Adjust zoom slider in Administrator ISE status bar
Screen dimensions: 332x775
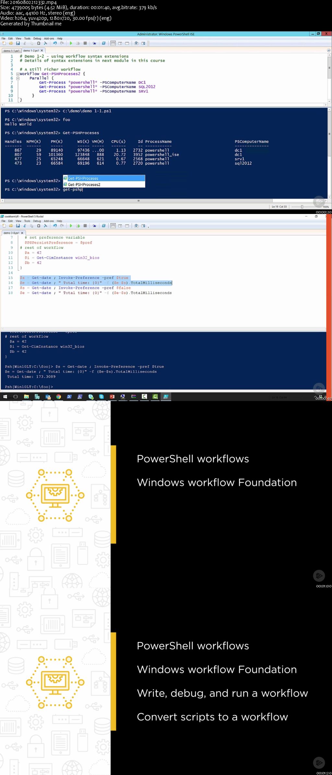(302, 207)
